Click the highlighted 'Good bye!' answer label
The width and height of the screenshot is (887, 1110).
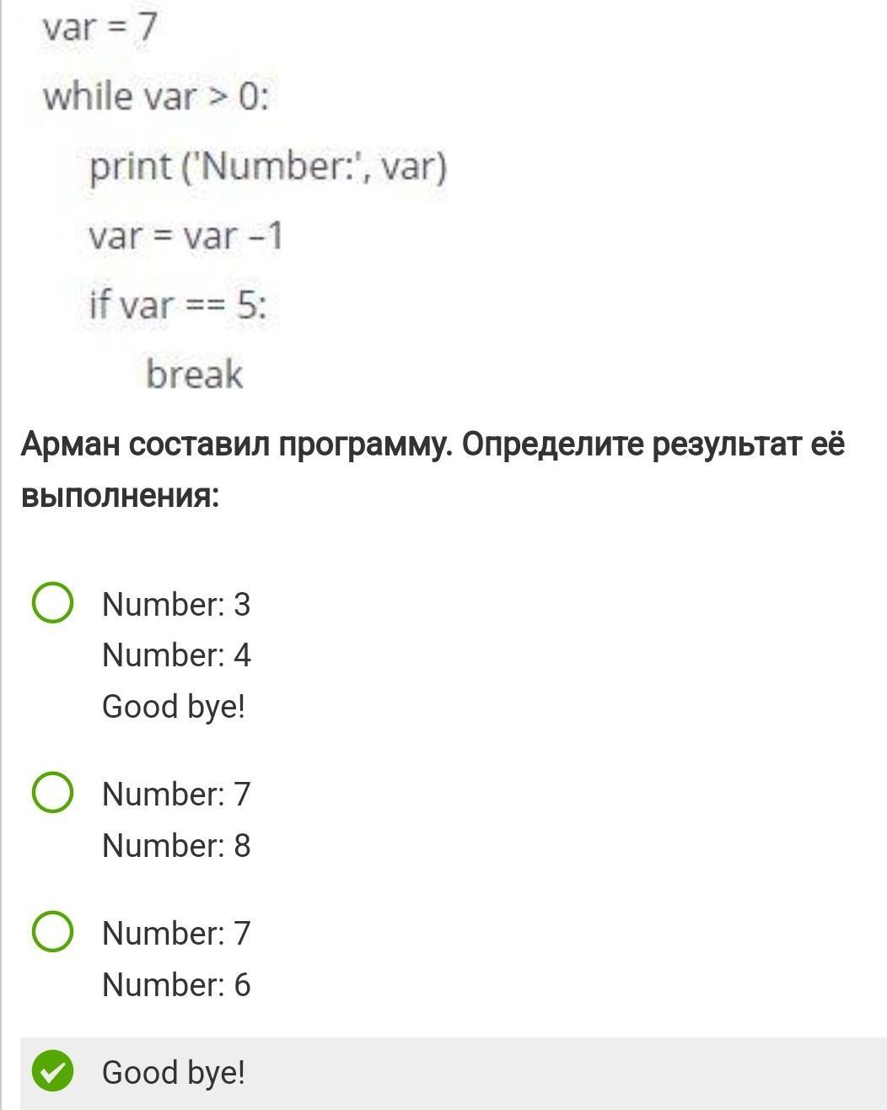pos(174,1072)
